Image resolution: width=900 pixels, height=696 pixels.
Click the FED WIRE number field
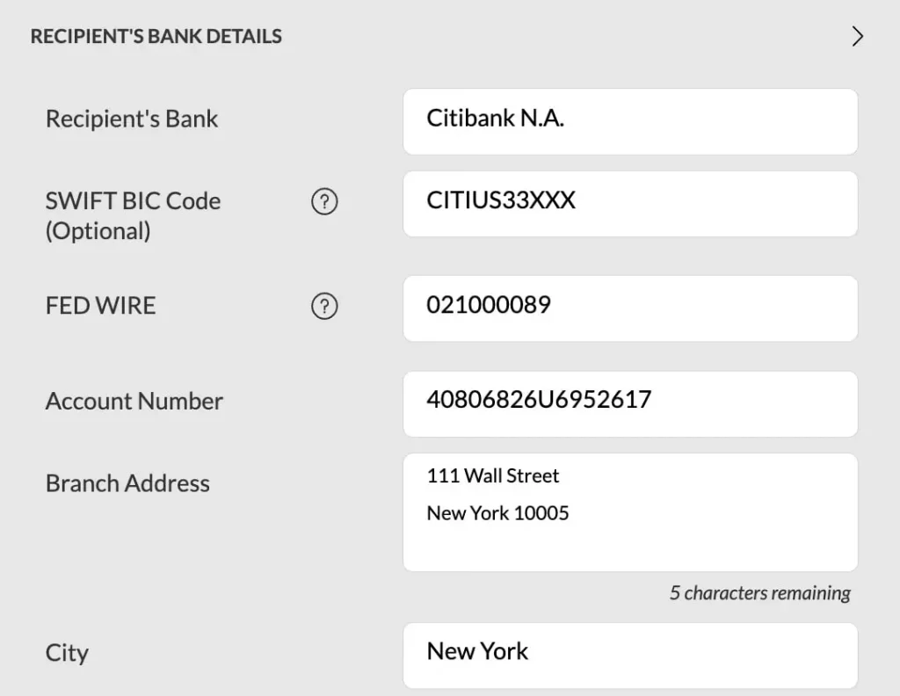[x=629, y=308]
